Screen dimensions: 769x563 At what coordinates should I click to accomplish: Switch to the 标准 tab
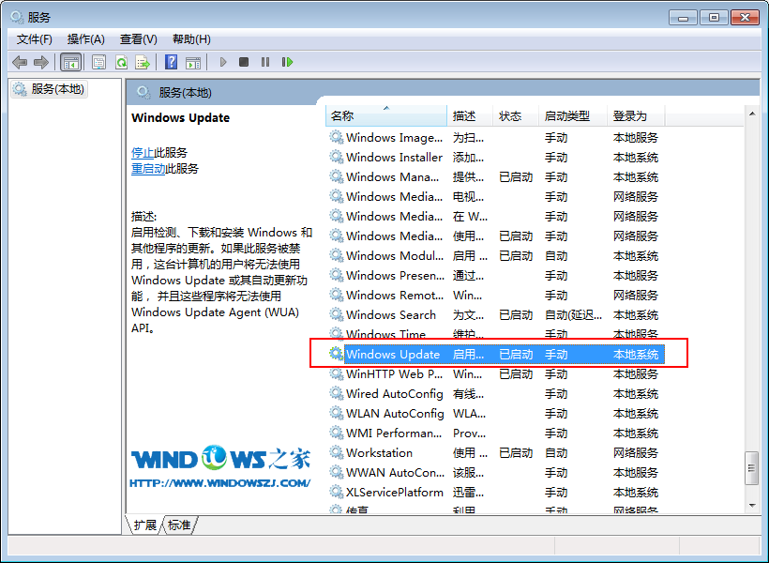(x=180, y=525)
